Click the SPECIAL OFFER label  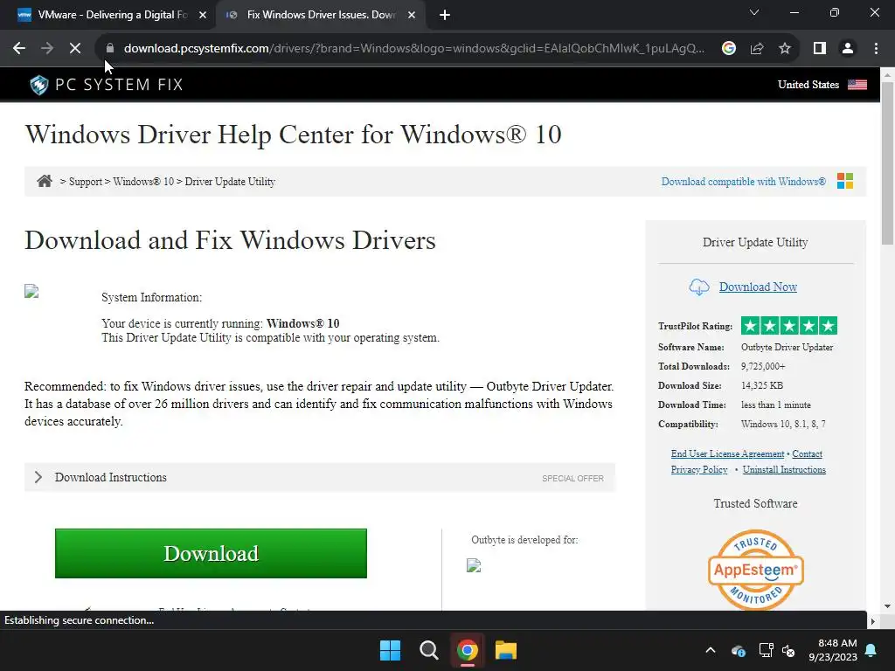572,478
